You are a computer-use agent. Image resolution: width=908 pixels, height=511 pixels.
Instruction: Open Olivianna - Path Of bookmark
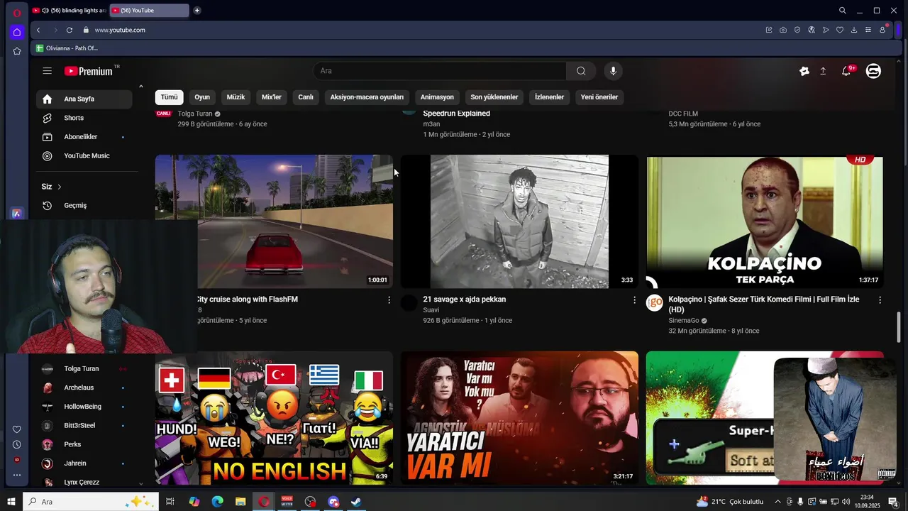67,48
